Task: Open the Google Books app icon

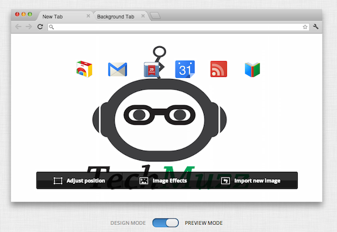Action: pyautogui.click(x=252, y=69)
